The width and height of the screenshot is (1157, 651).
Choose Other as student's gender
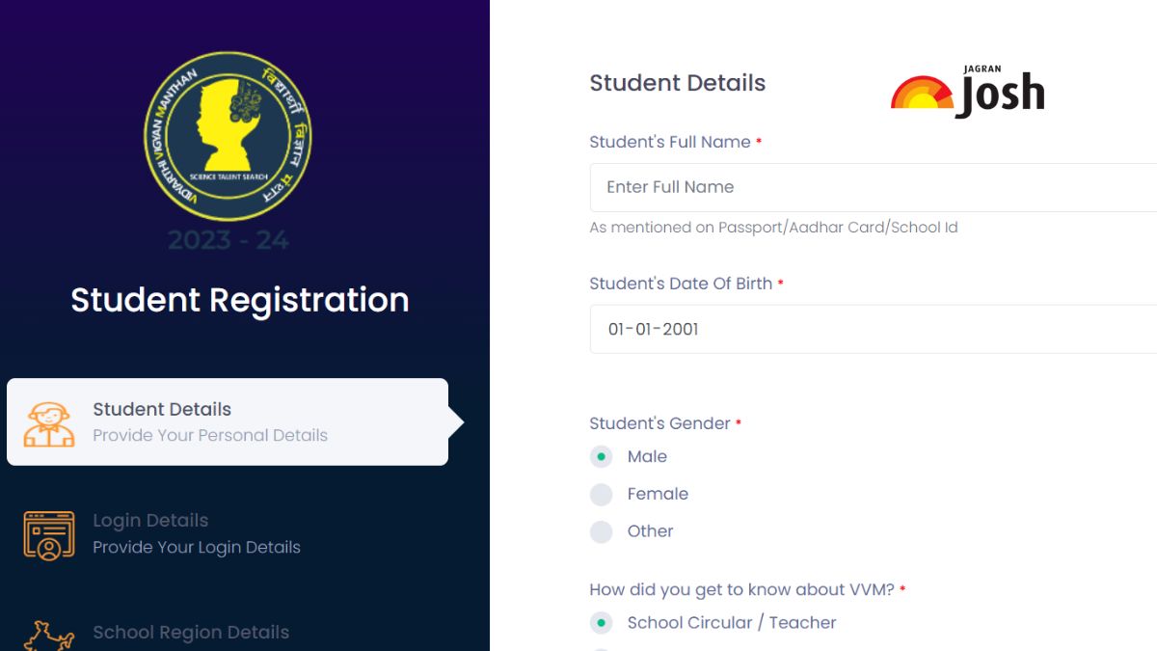[602, 531]
